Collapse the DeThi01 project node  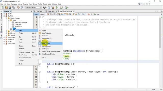(4, 16)
